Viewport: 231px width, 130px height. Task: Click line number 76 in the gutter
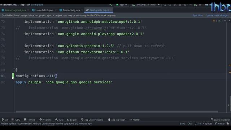pos(3,46)
